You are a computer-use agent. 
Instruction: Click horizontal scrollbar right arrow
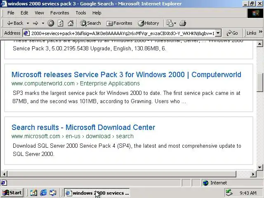(x=253, y=174)
